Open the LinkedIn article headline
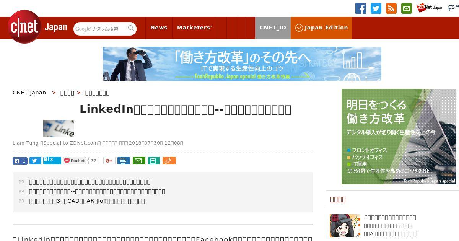Viewport: 459px width, 241px height. 186,109
